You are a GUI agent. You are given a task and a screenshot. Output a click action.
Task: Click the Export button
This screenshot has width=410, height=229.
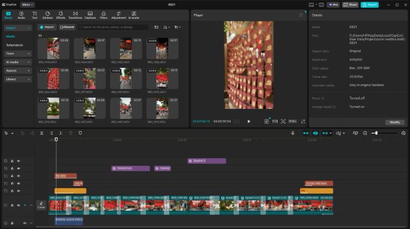370,5
